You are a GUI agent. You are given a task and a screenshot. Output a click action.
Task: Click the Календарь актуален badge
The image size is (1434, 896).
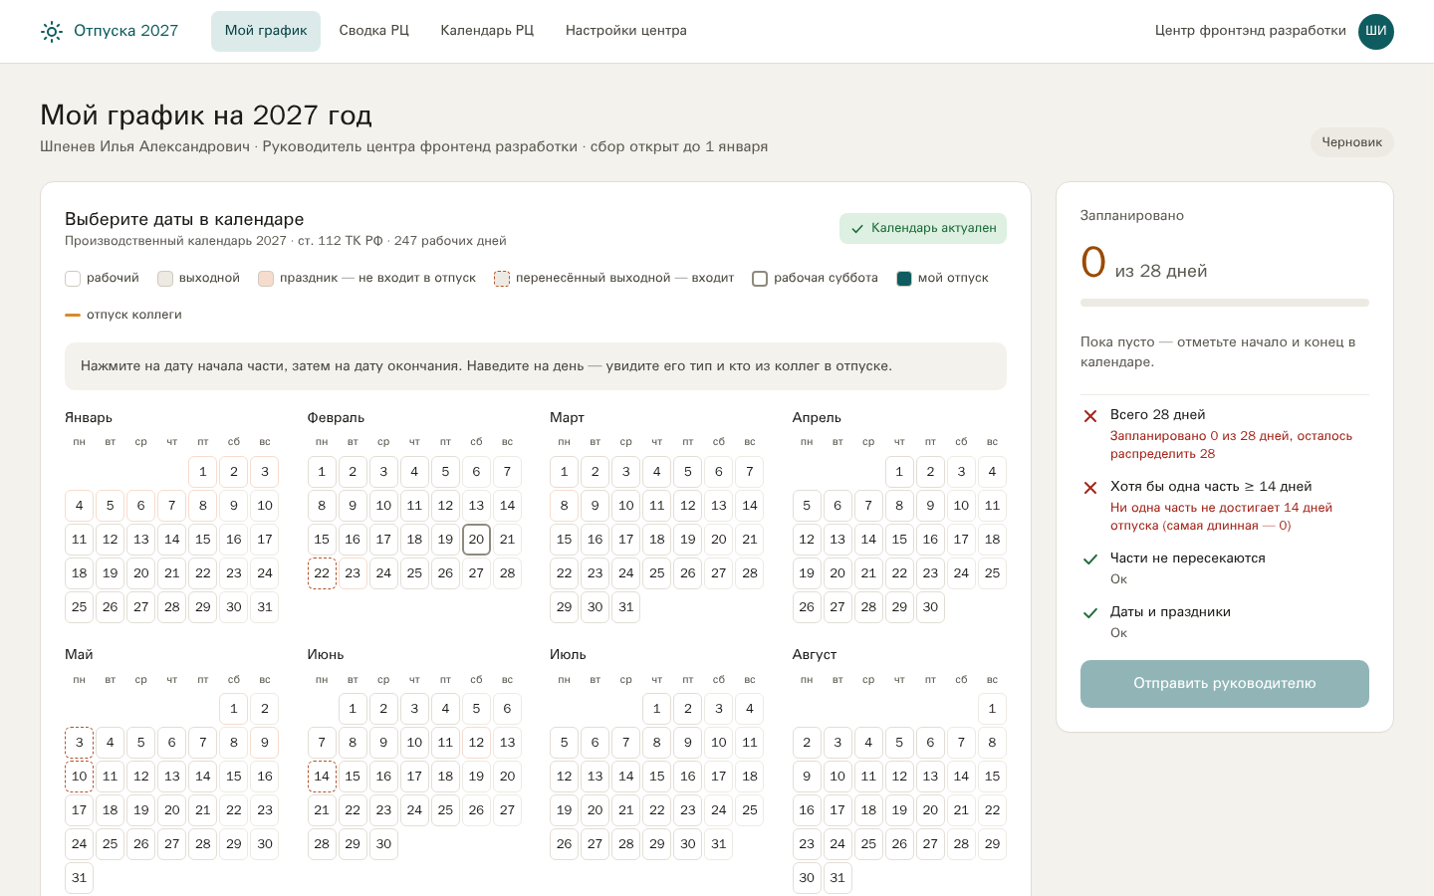point(923,228)
